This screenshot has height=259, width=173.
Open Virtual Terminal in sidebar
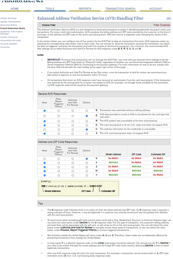click(x=9, y=18)
